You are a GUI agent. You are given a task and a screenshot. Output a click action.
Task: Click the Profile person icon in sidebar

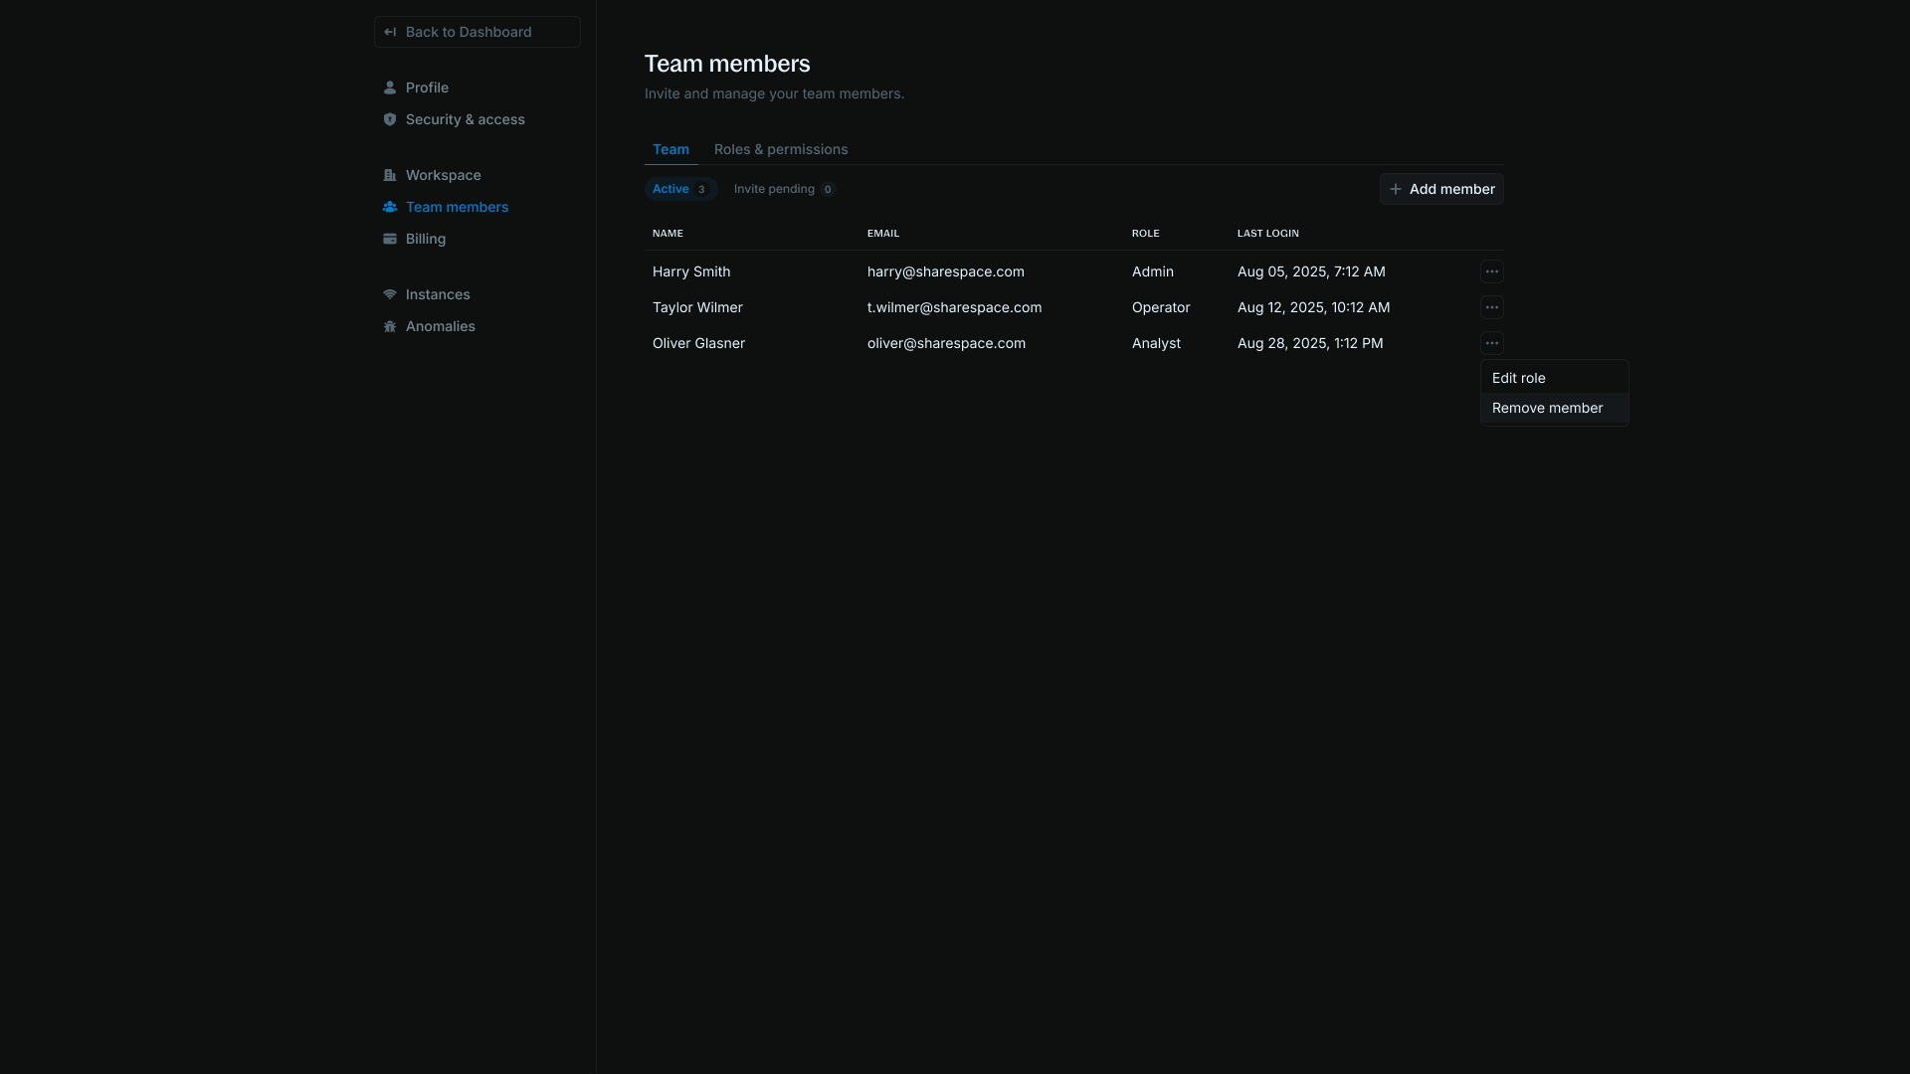pyautogui.click(x=389, y=88)
